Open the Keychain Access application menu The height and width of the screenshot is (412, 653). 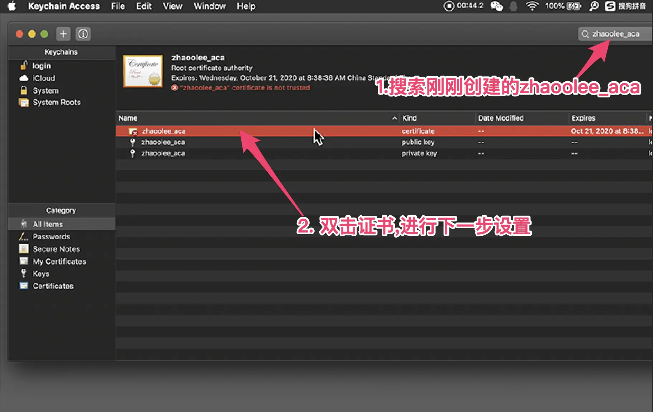64,6
